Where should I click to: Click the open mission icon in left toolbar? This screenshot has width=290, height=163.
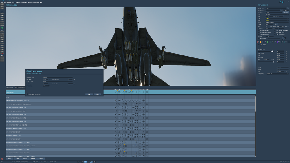pyautogui.click(x=2, y=6)
